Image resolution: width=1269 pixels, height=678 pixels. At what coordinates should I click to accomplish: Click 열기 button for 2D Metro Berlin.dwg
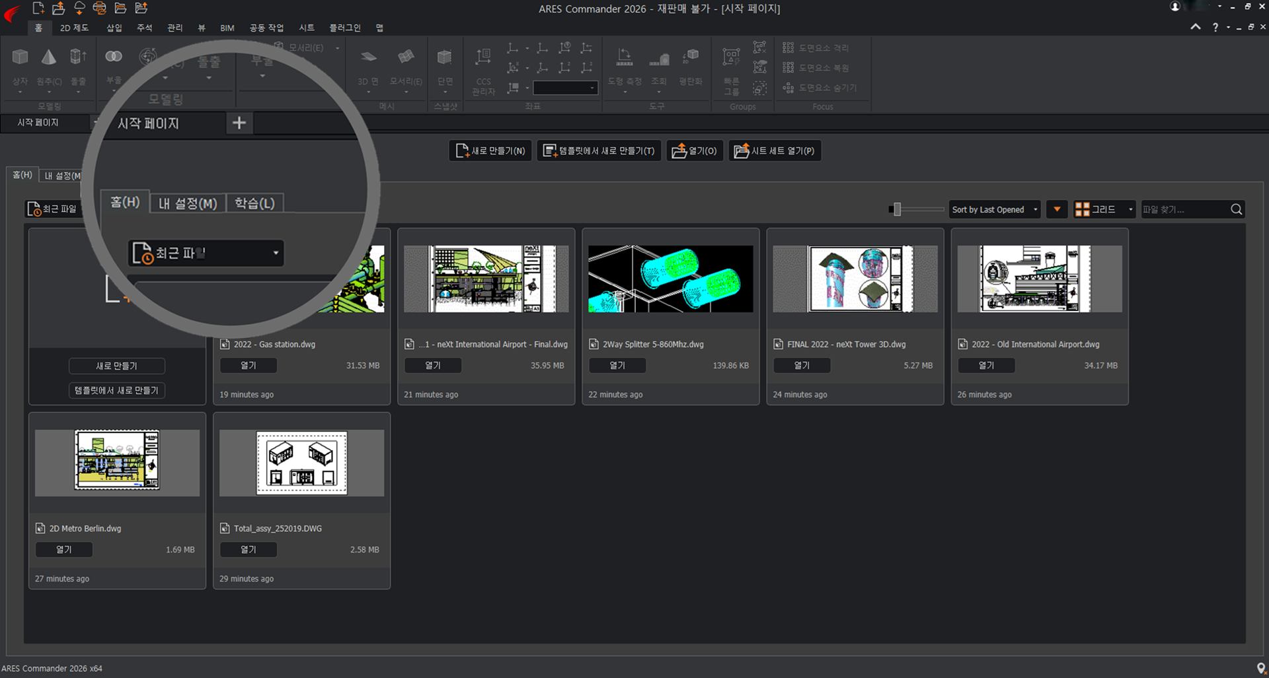(64, 549)
